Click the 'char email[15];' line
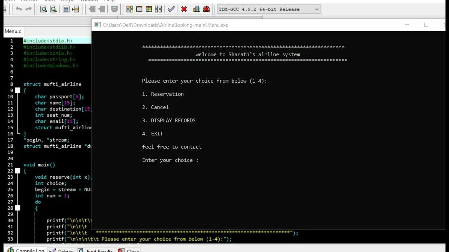The height and width of the screenshot is (252, 449). coord(57,121)
